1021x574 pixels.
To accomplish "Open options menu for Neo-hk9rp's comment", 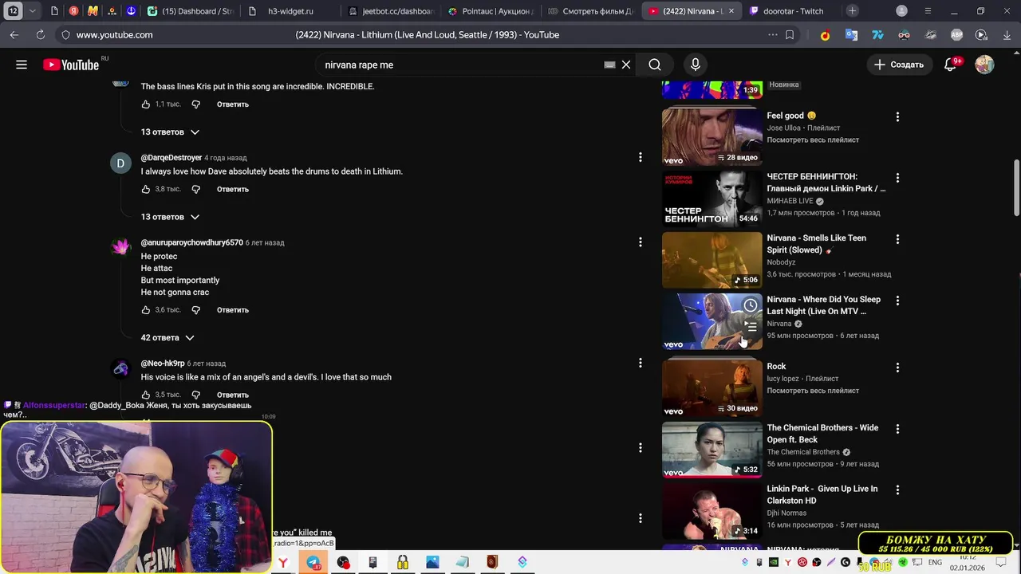I will (x=640, y=364).
